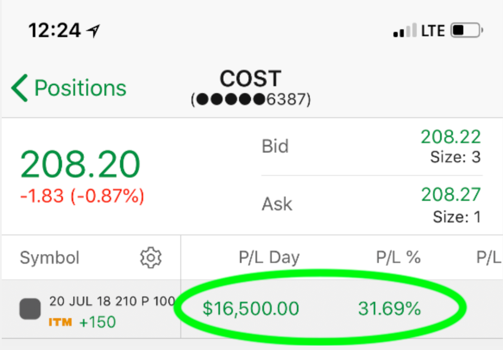Image resolution: width=503 pixels, height=350 pixels.
Task: Tap the Ask price 208.27
Action: [451, 194]
